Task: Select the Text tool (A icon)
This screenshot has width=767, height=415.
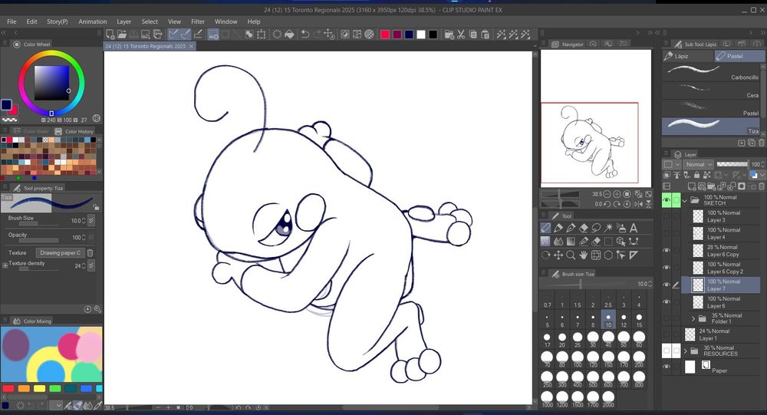Action: tap(634, 228)
